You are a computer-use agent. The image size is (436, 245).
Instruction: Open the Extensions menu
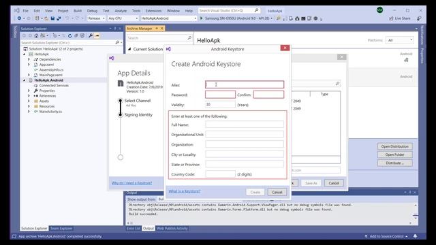[x=153, y=11]
